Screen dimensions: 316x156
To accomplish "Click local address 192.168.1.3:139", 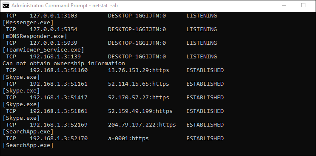I will coord(55,57).
